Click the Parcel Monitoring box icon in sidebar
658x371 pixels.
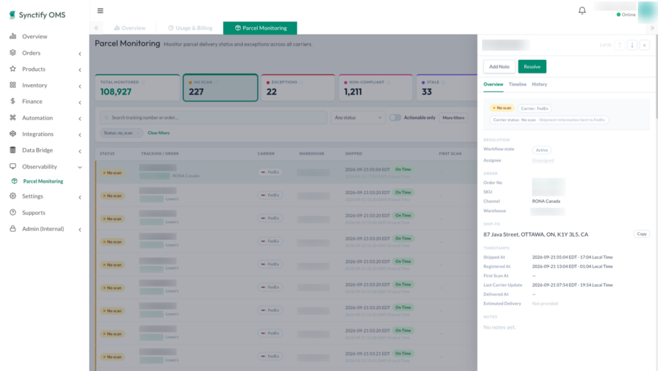15,181
